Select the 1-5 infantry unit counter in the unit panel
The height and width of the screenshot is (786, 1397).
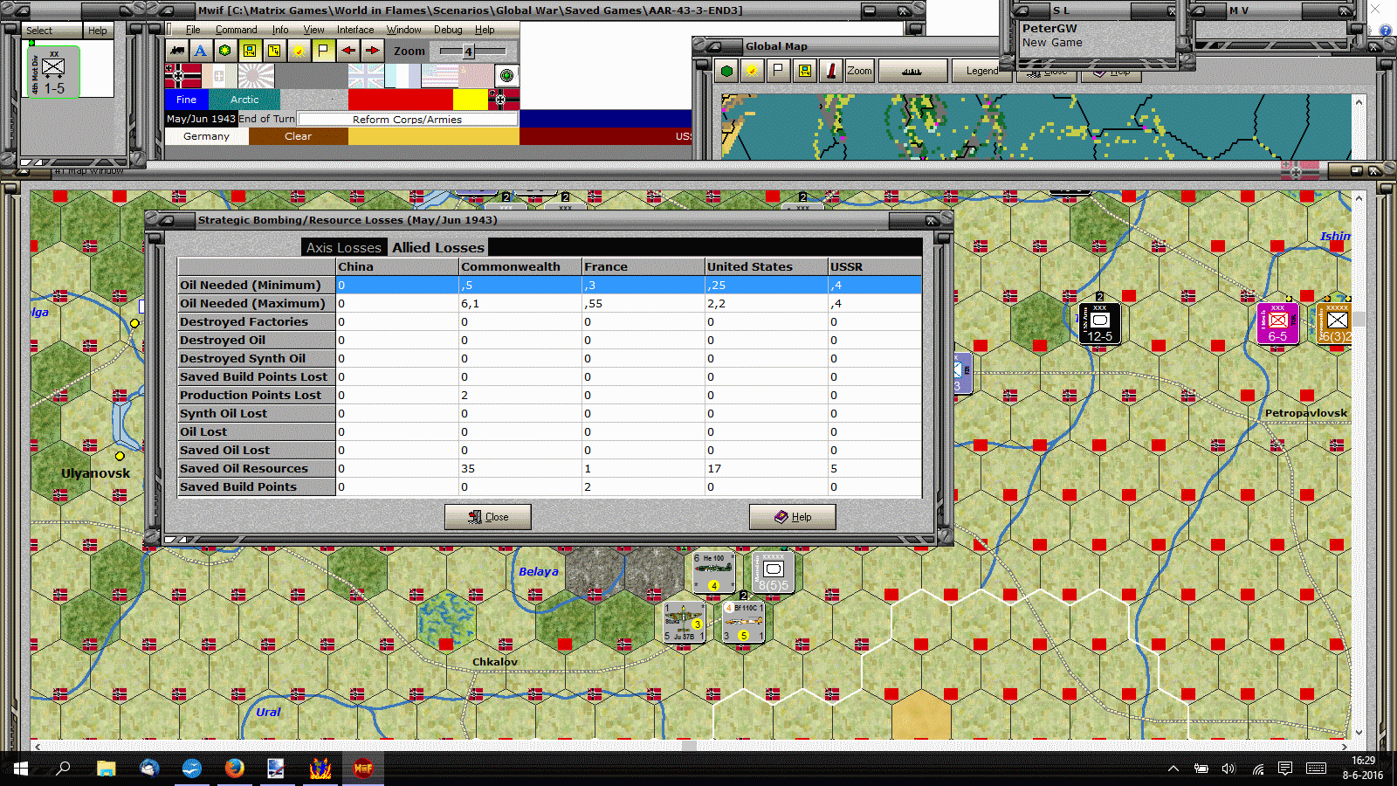pos(55,72)
